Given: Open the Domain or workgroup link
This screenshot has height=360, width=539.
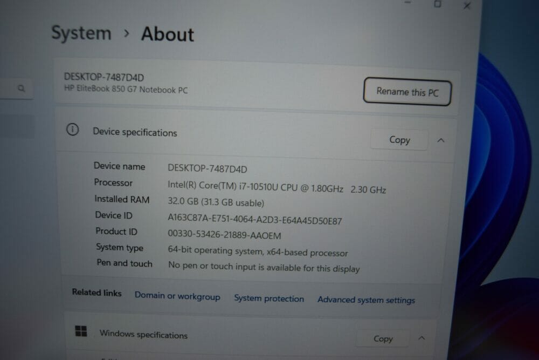Looking at the screenshot, I should (177, 296).
